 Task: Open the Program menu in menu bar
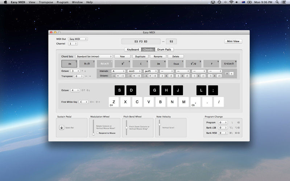(62, 2)
